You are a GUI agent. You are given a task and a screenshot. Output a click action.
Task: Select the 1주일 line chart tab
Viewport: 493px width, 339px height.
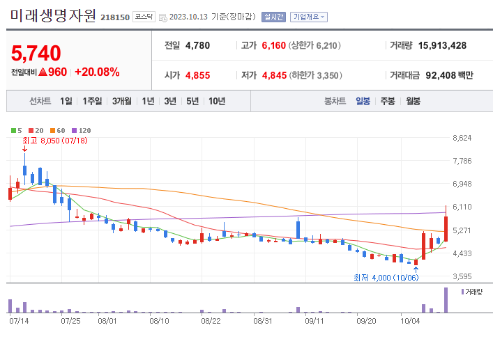(92, 101)
